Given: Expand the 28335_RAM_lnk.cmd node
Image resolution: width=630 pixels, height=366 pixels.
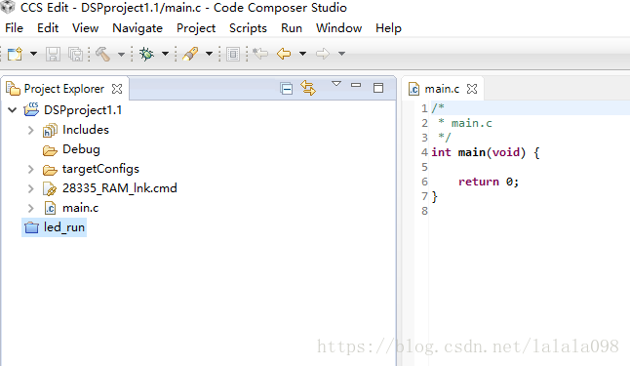Looking at the screenshot, I should pos(31,188).
